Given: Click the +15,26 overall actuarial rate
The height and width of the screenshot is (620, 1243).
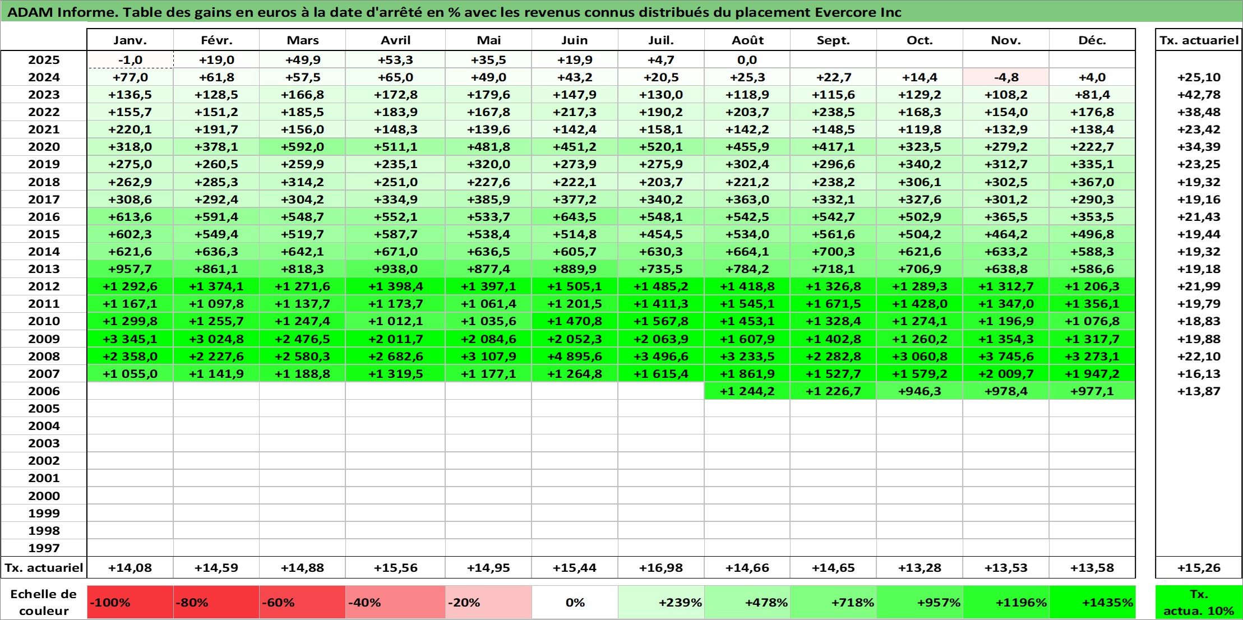Looking at the screenshot, I should click(x=1199, y=568).
